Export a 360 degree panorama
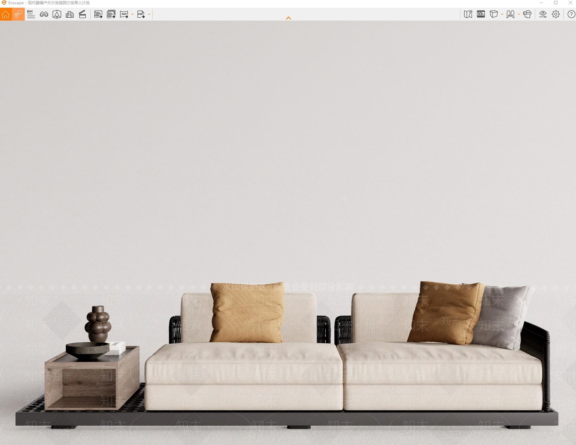 coord(124,14)
